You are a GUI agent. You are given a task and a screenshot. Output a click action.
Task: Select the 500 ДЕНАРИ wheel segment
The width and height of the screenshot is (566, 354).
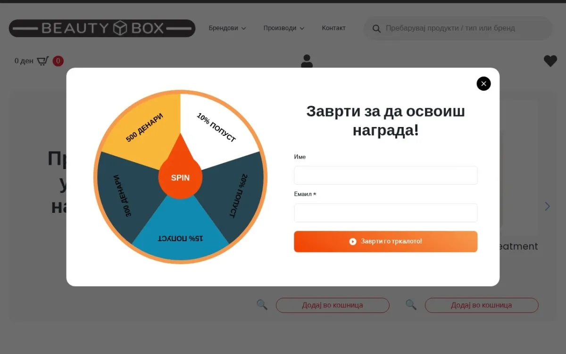144,127
